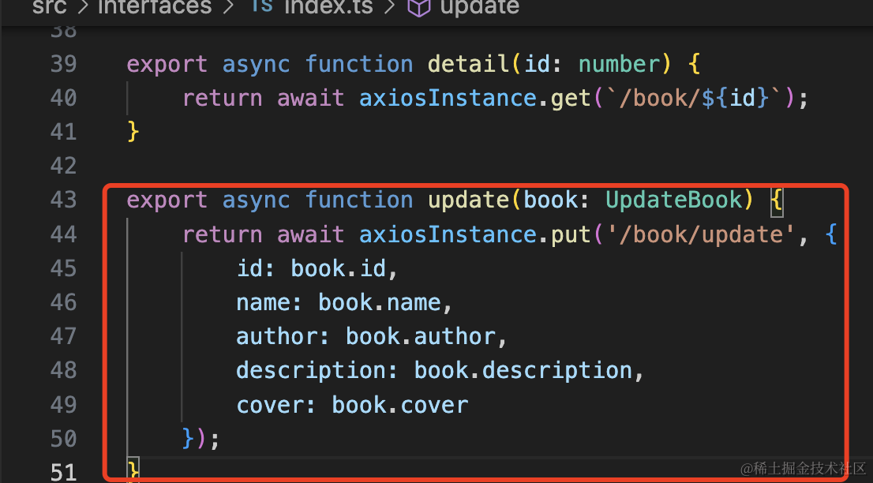The height and width of the screenshot is (483, 873).
Task: Click line number 50 in the gutter
Action: click(63, 439)
